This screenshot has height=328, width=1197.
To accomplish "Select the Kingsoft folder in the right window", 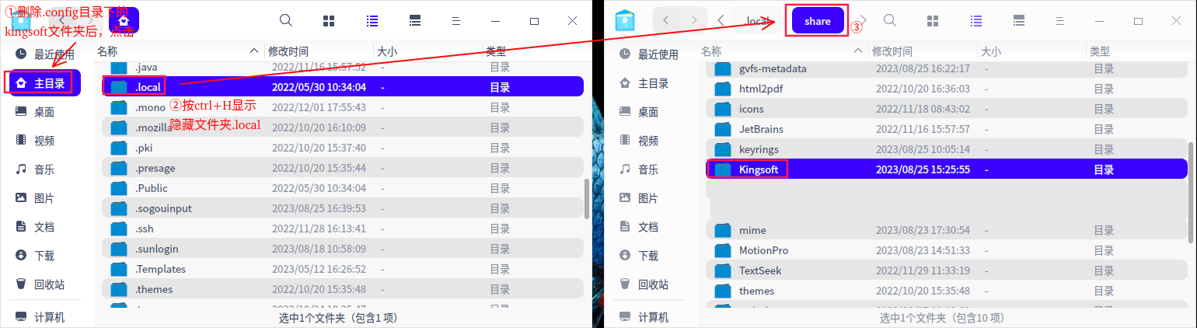I will [758, 169].
